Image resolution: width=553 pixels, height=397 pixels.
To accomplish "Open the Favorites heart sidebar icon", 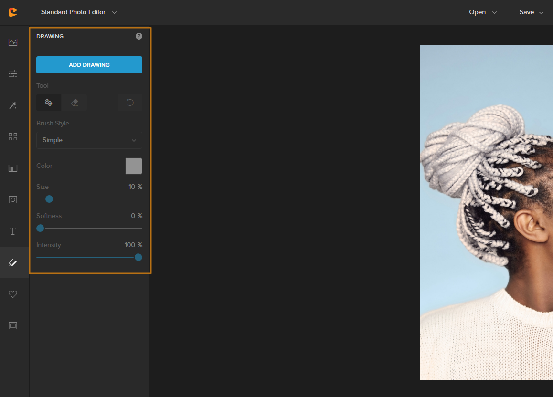I will pos(13,294).
